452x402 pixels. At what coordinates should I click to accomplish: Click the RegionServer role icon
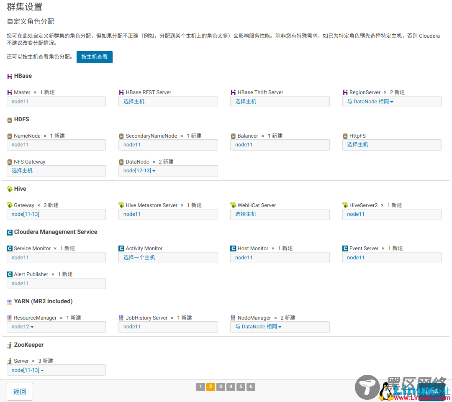click(x=345, y=92)
